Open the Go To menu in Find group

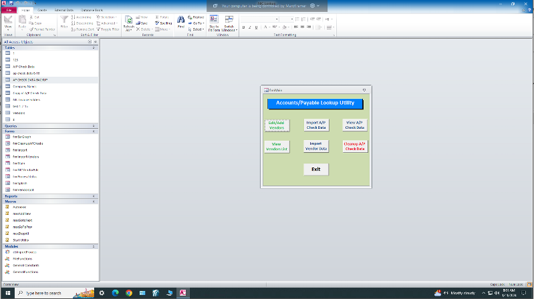click(196, 23)
